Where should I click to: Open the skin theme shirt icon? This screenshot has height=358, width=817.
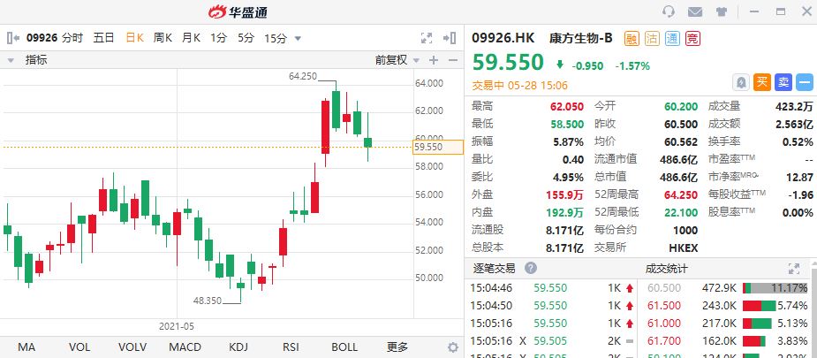pyautogui.click(x=721, y=11)
